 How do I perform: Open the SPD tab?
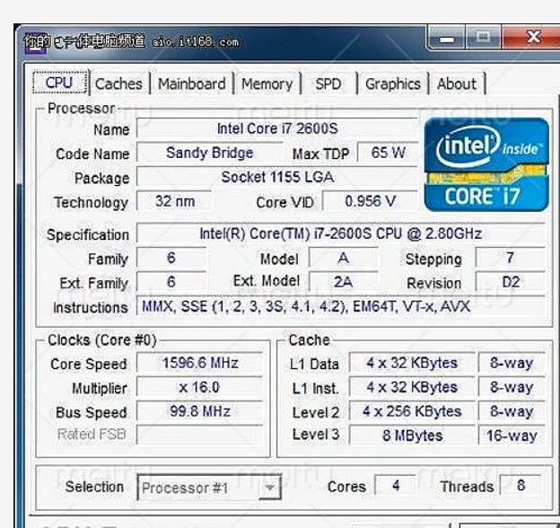328,84
